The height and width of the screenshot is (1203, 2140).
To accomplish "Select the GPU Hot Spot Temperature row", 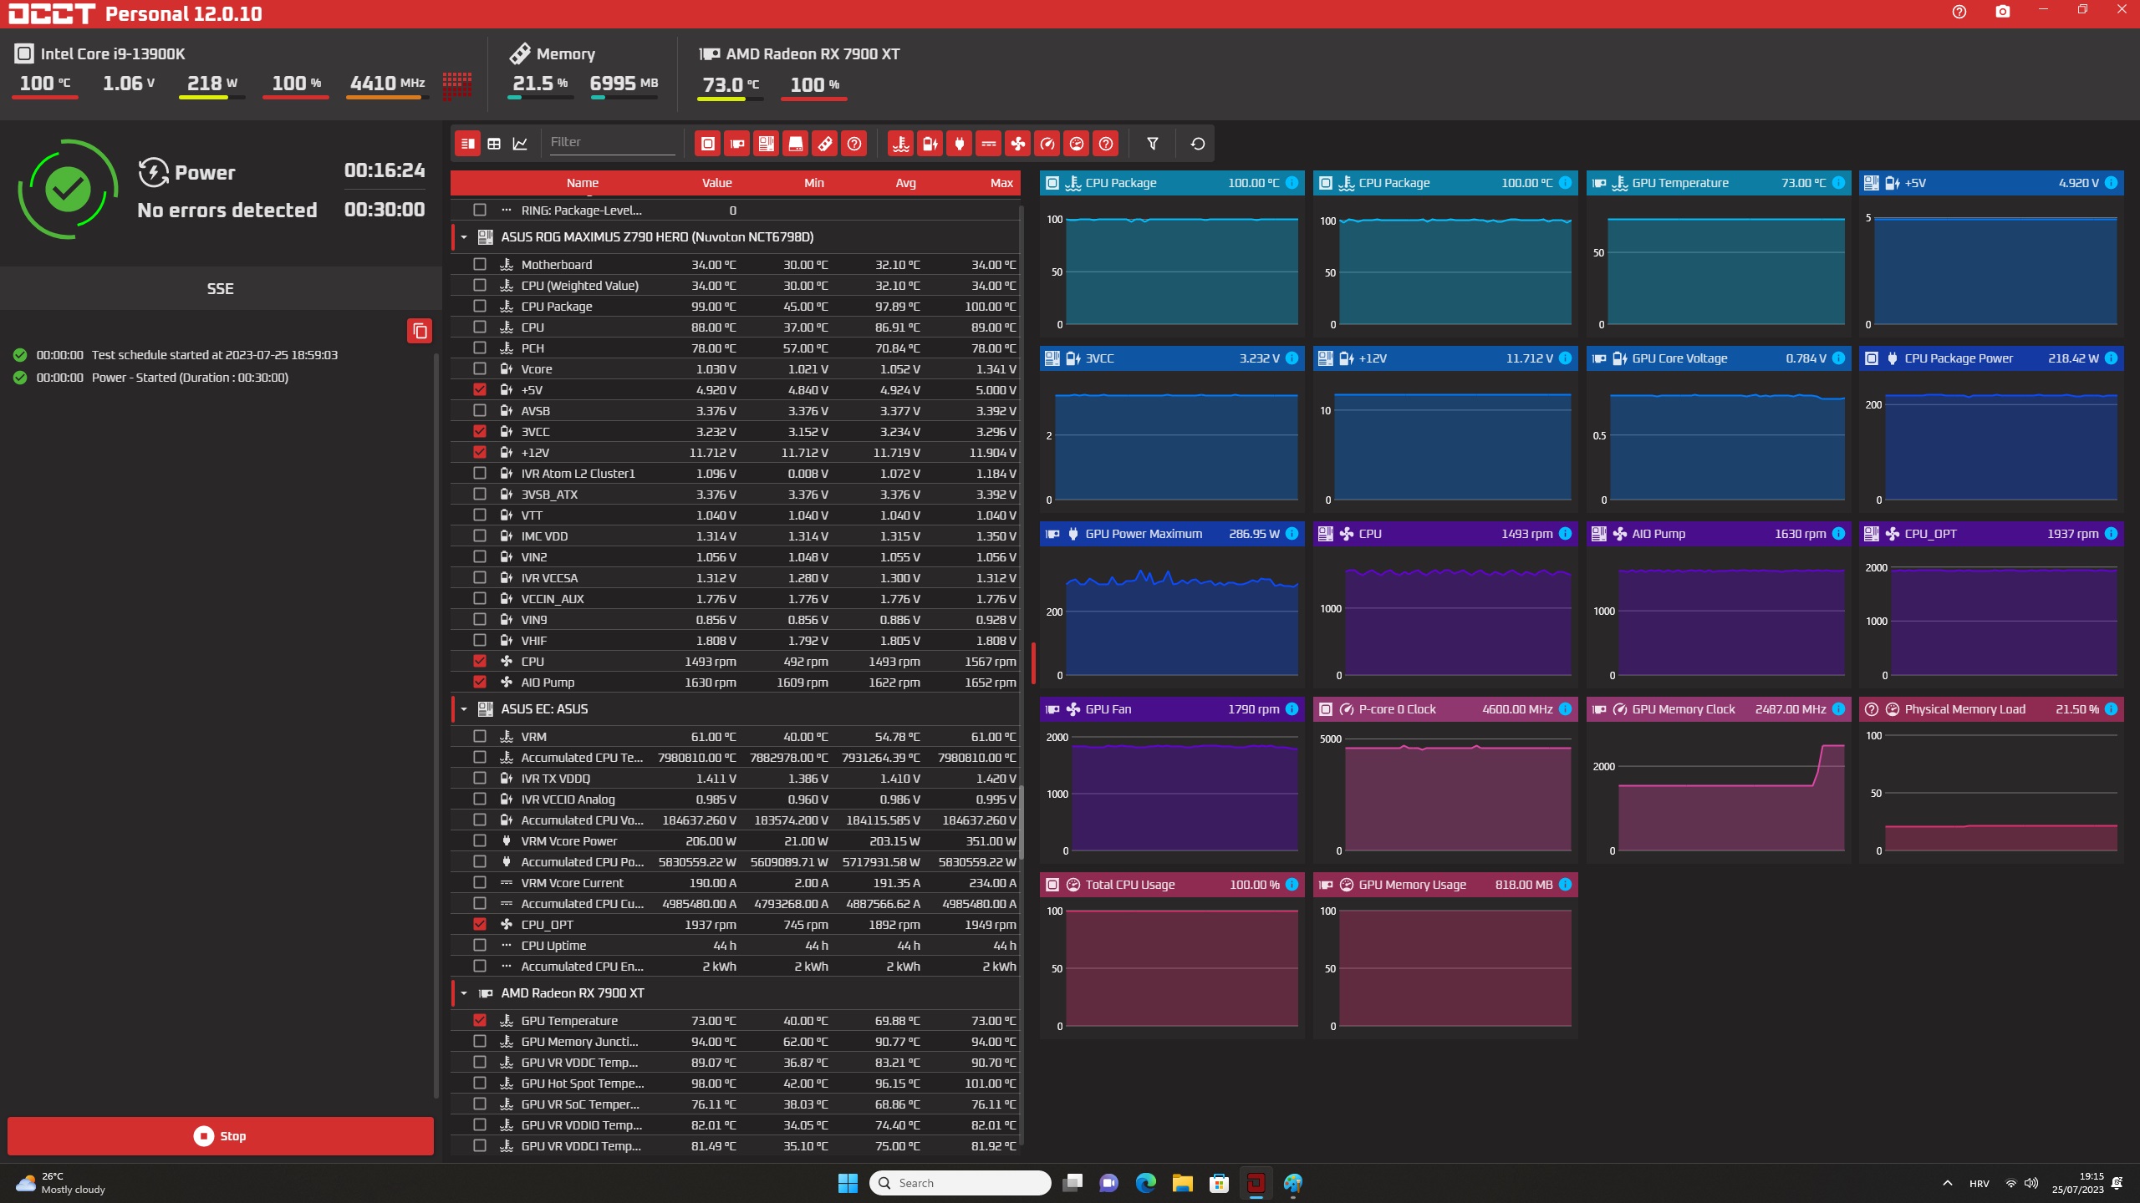I will point(736,1083).
